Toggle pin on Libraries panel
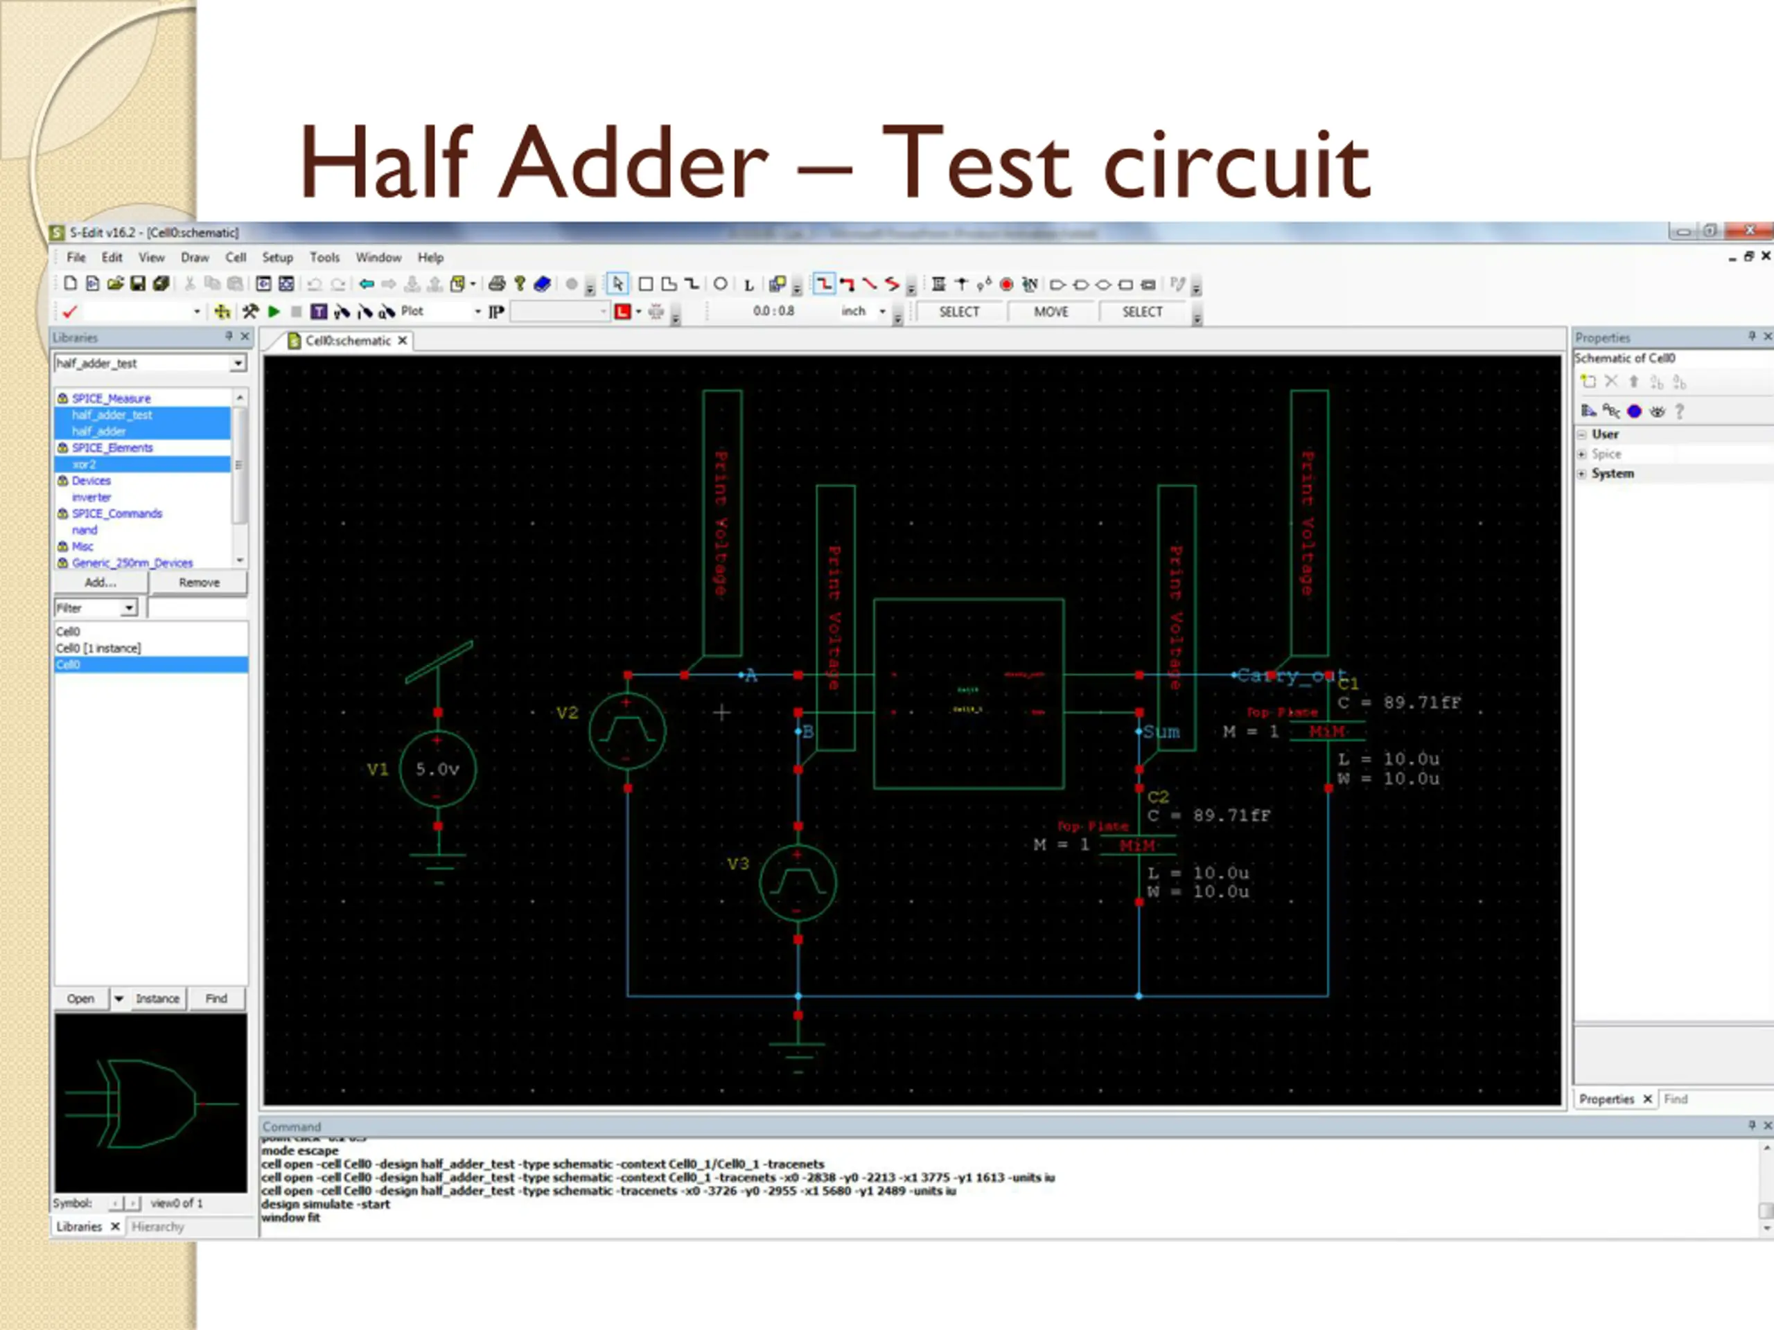 (x=229, y=337)
